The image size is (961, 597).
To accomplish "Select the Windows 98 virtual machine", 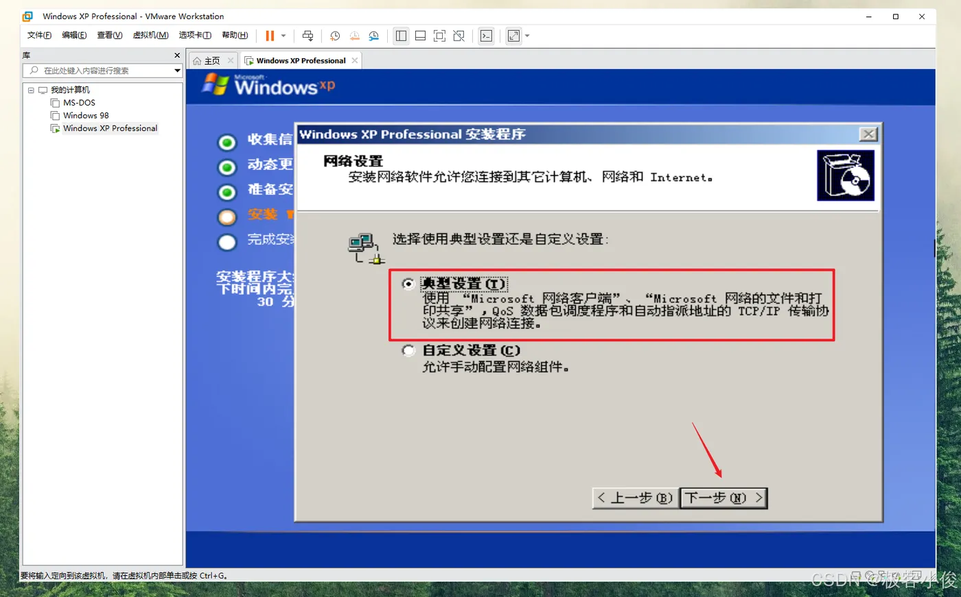I will pyautogui.click(x=86, y=115).
